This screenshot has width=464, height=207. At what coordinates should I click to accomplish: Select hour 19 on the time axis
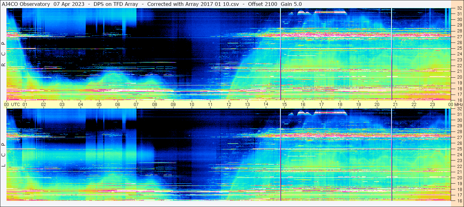click(x=358, y=104)
